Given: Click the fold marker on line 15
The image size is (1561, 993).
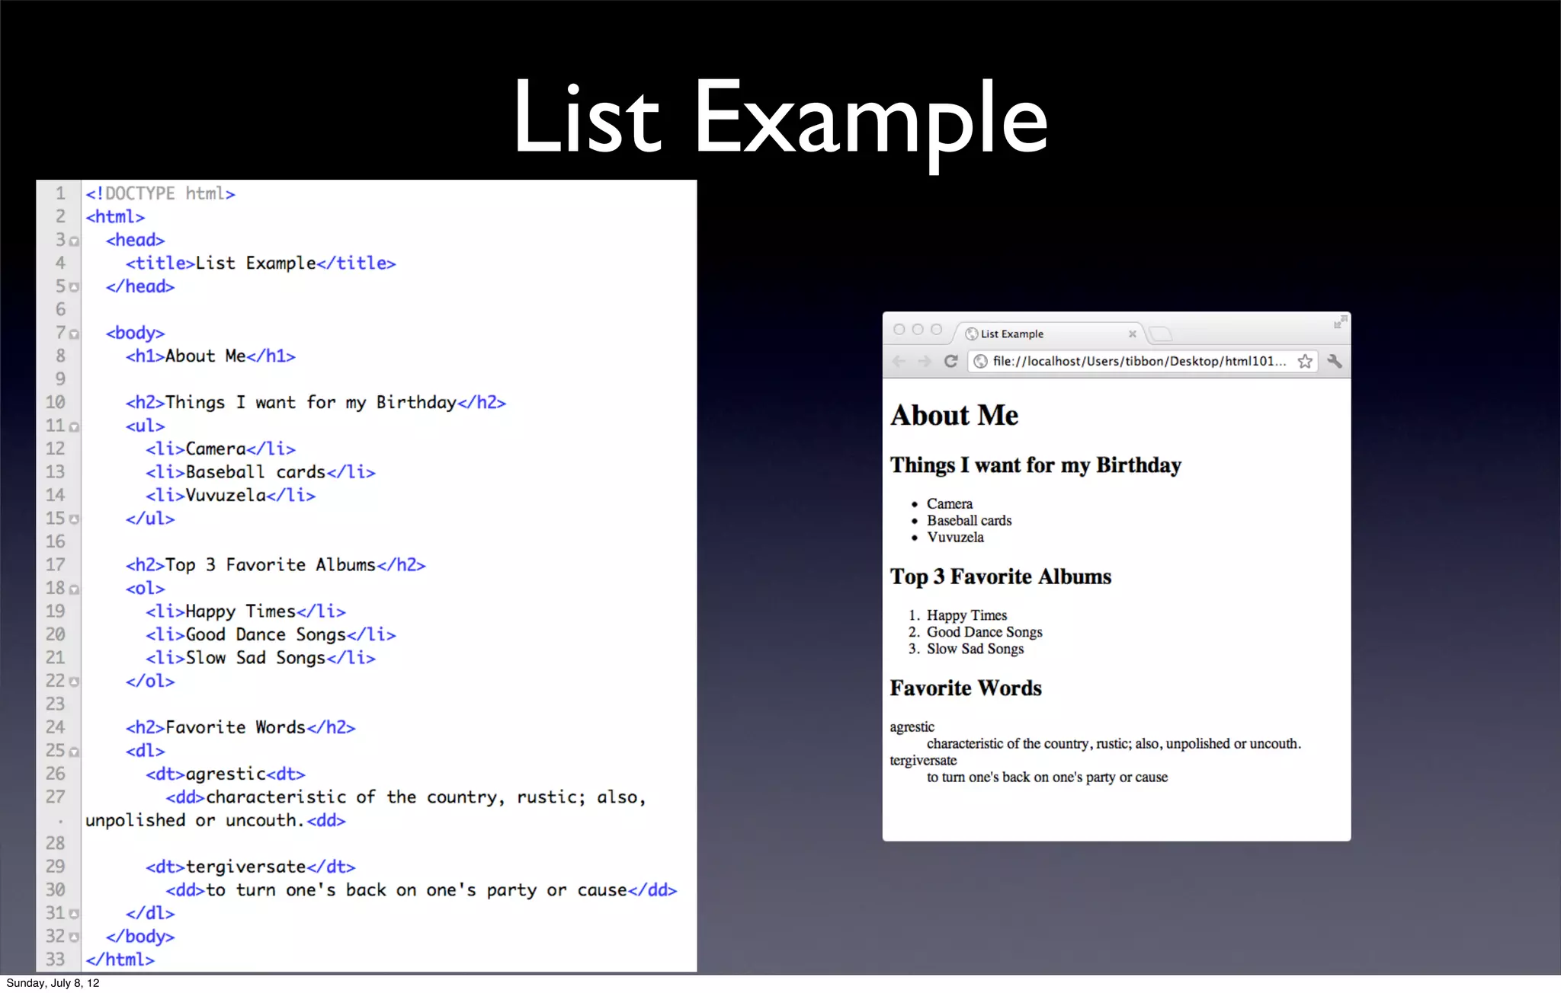Looking at the screenshot, I should (x=74, y=519).
